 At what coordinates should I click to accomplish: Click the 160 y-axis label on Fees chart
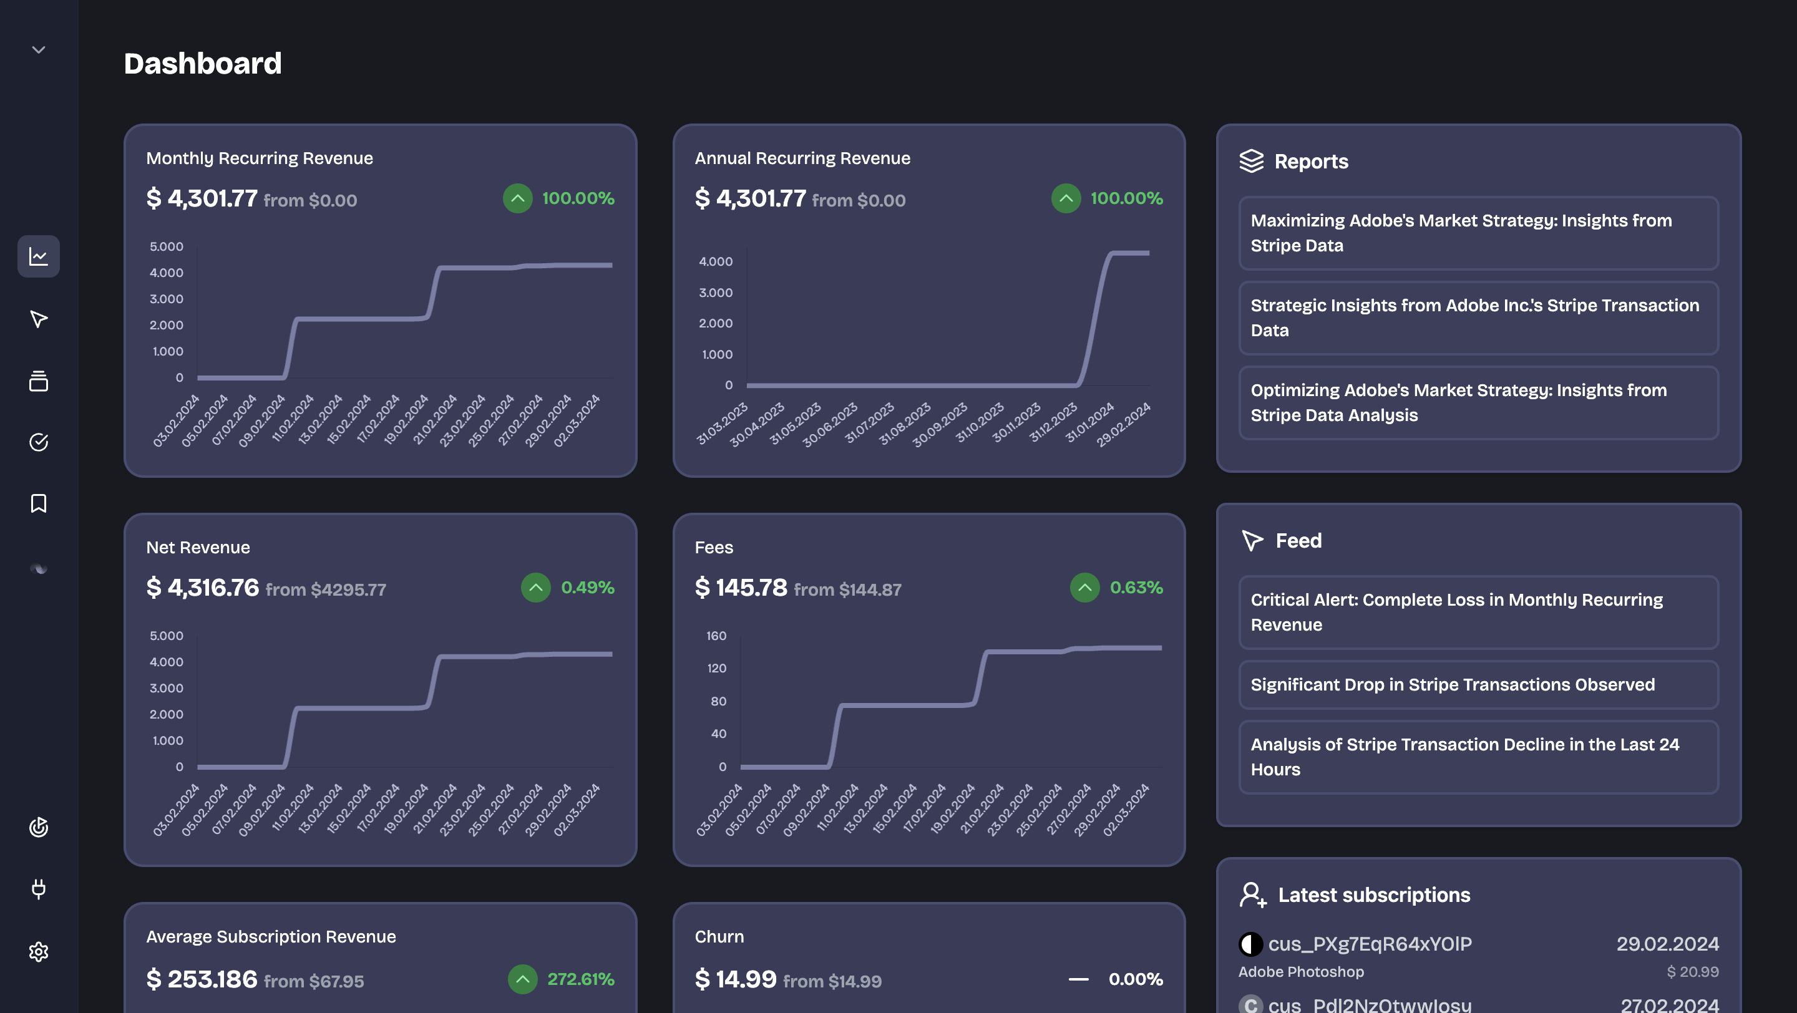click(x=716, y=636)
